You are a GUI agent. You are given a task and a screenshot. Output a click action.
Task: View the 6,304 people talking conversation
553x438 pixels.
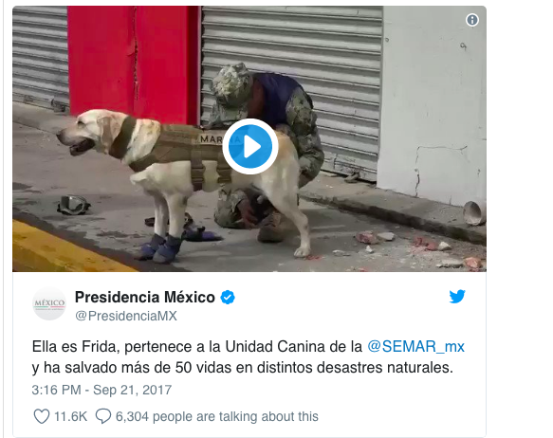click(217, 416)
